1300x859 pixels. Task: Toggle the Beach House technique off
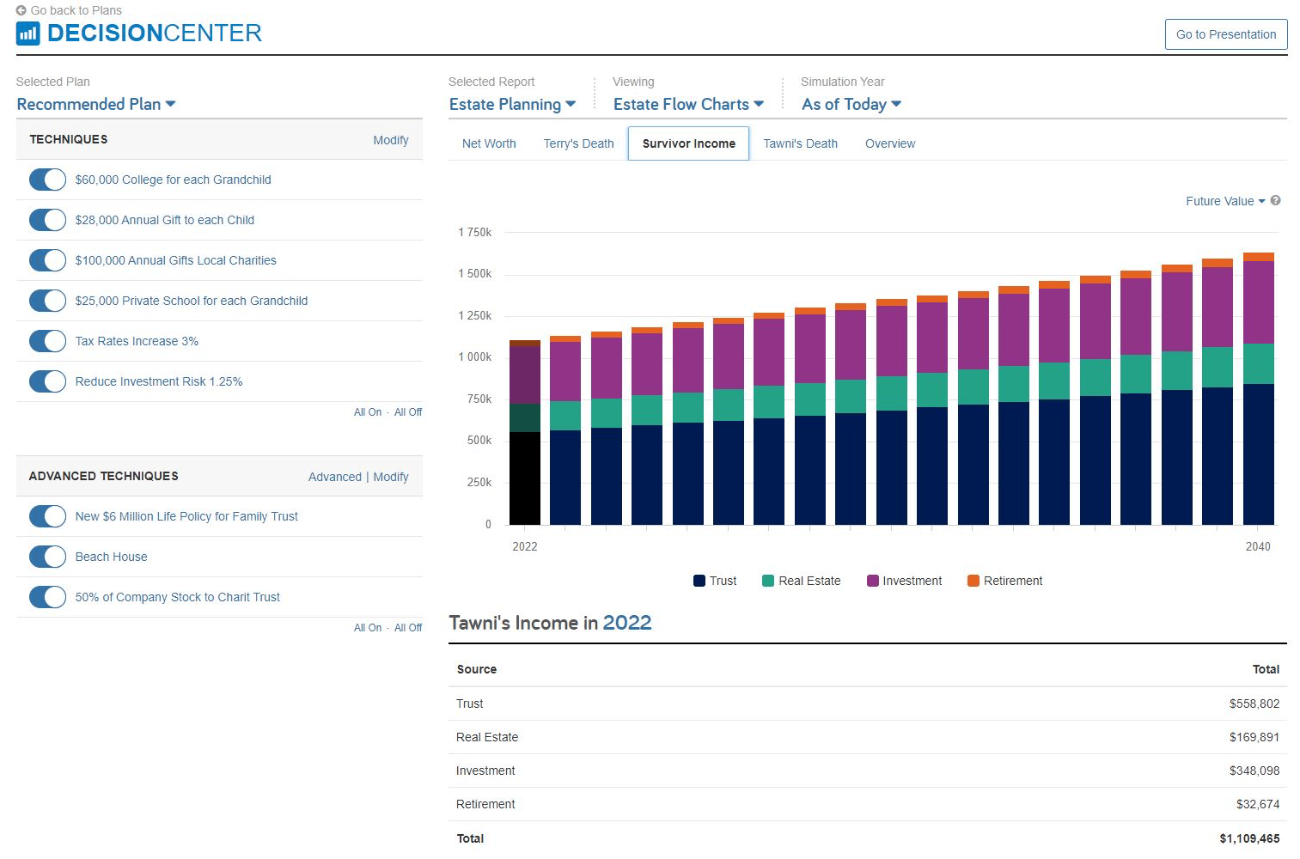click(x=47, y=557)
